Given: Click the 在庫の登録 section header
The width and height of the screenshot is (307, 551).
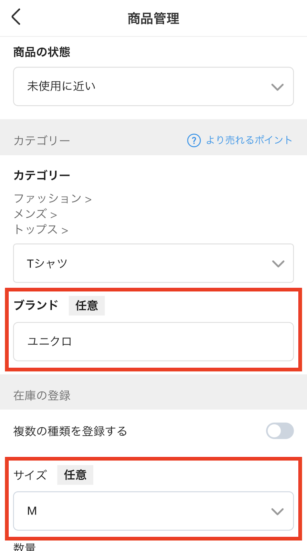Looking at the screenshot, I should pos(42,395).
